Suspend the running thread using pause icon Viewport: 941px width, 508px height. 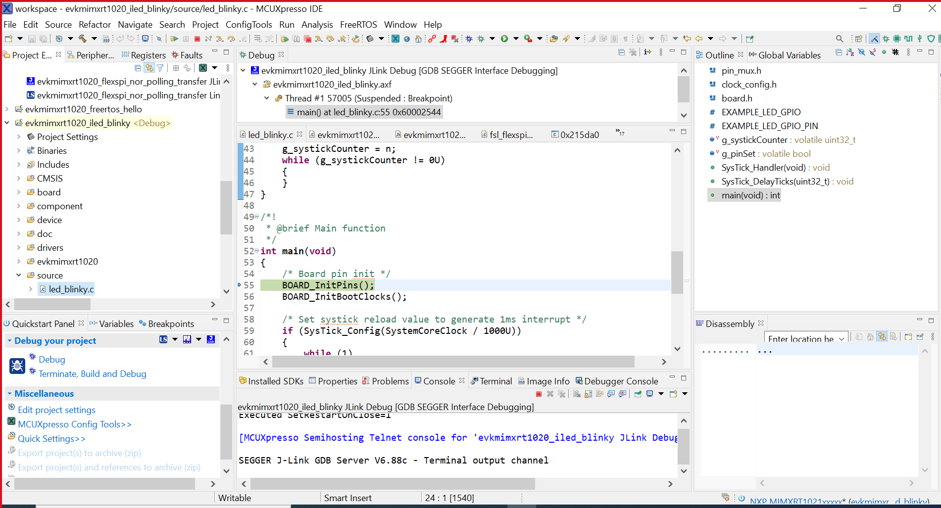186,38
